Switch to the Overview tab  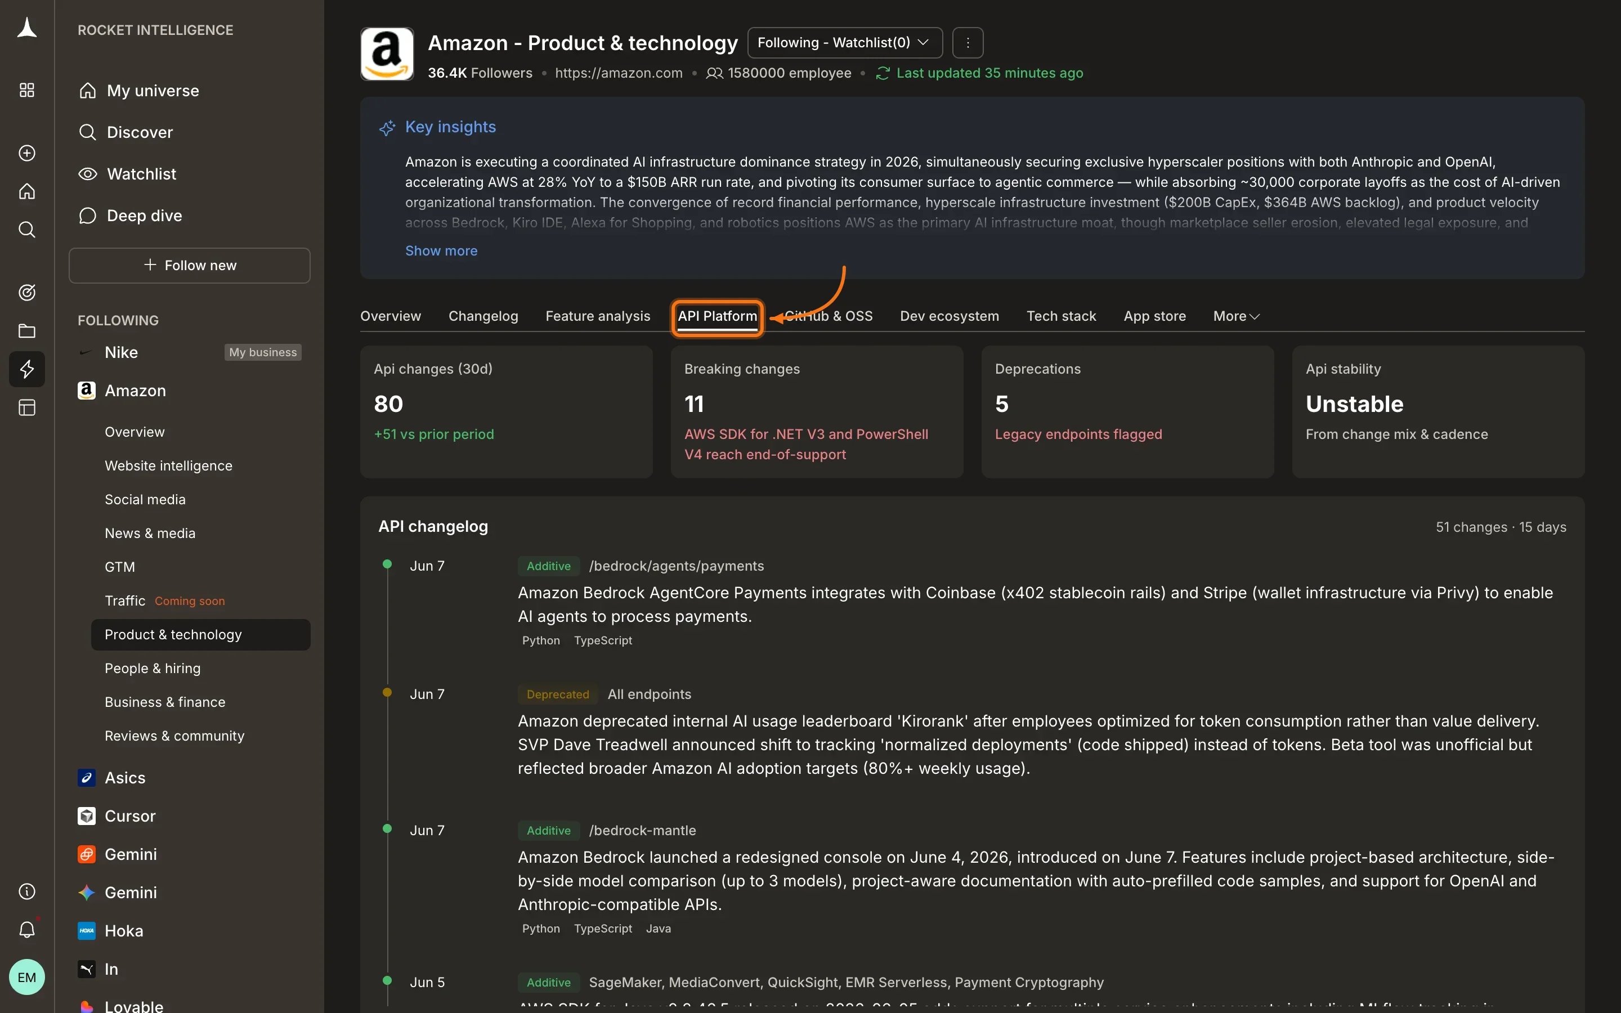391,316
